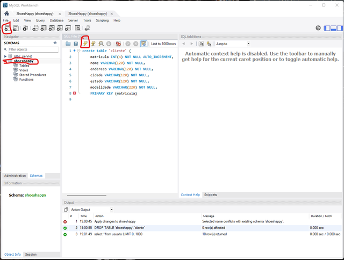The width and height of the screenshot is (344, 260).
Task: Create a new function via the toolbar icon
Action: 68,28
